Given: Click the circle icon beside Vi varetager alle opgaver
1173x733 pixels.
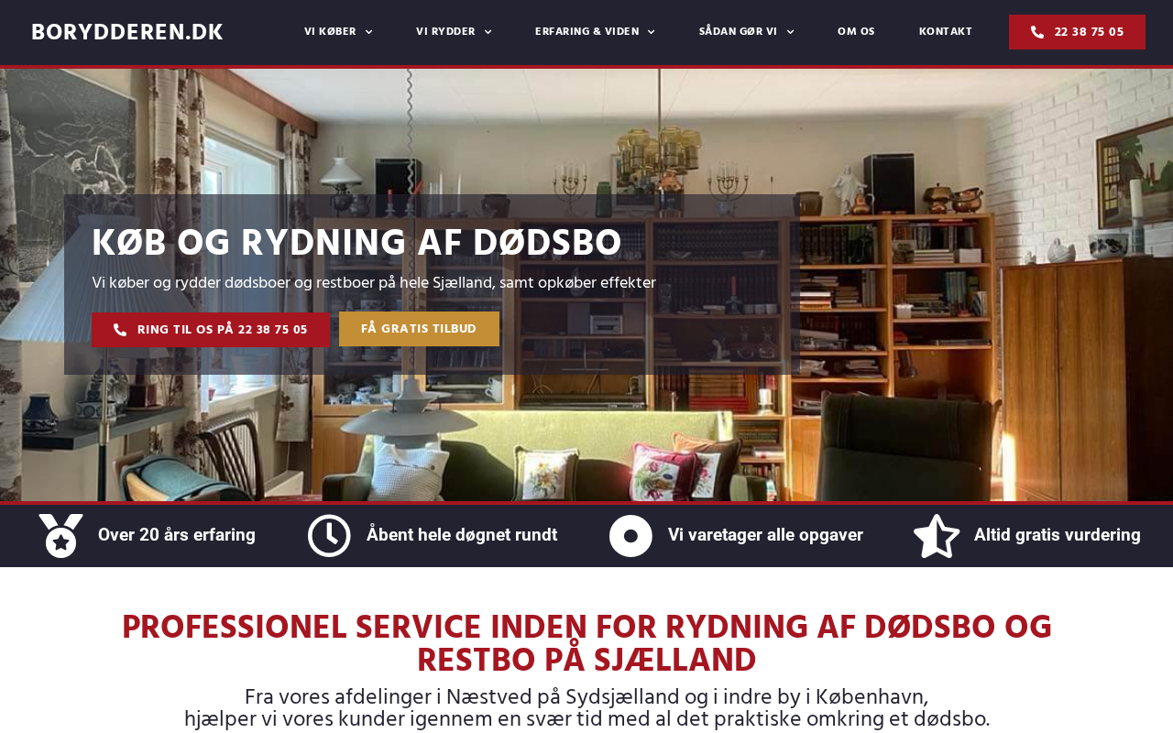Looking at the screenshot, I should click(x=630, y=536).
